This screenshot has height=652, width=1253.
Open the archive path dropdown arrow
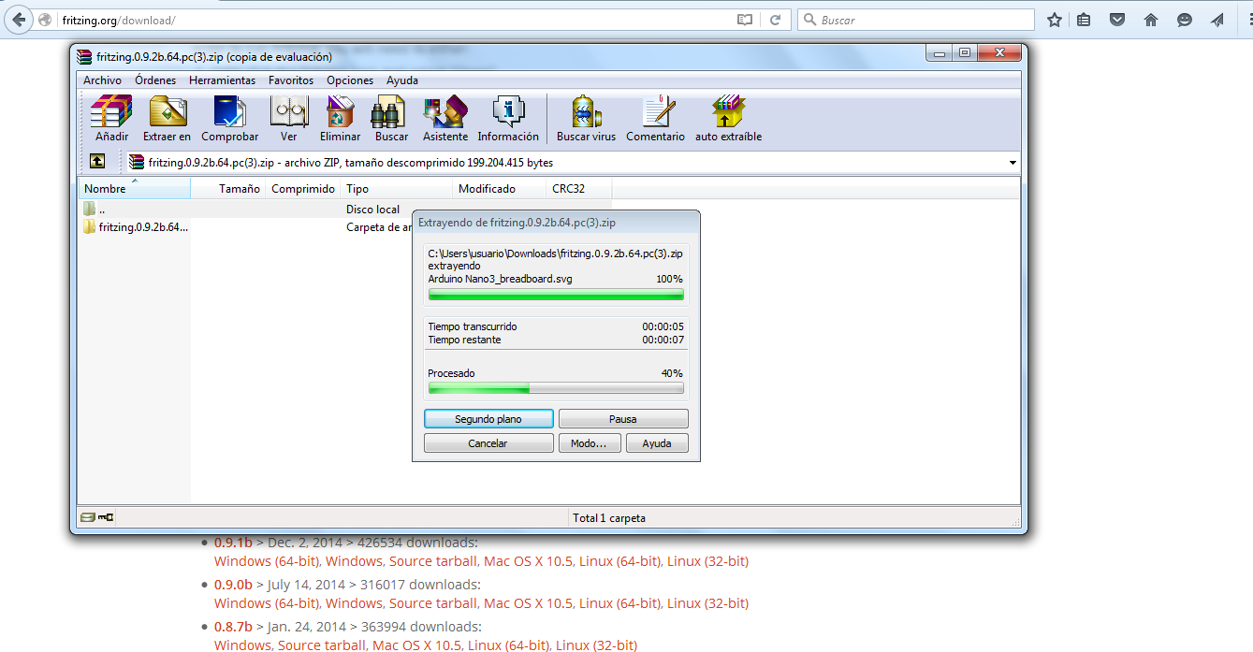(1013, 163)
